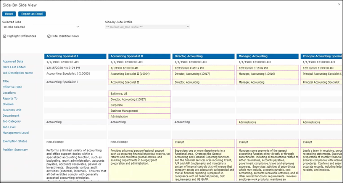This screenshot has width=343, height=183.
Task: Click Manager, Accounting's Administrative job category cell
Action: click(x=267, y=122)
